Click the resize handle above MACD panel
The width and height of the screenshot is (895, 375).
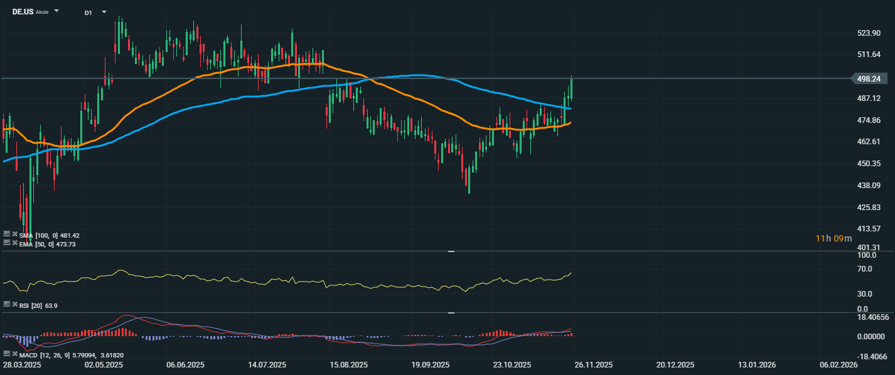point(451,312)
